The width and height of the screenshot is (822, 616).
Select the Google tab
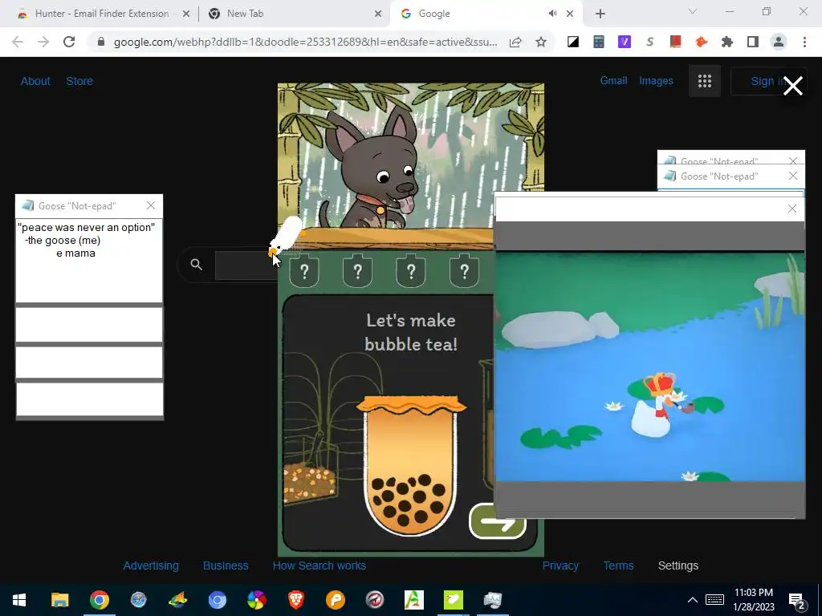(x=472, y=14)
